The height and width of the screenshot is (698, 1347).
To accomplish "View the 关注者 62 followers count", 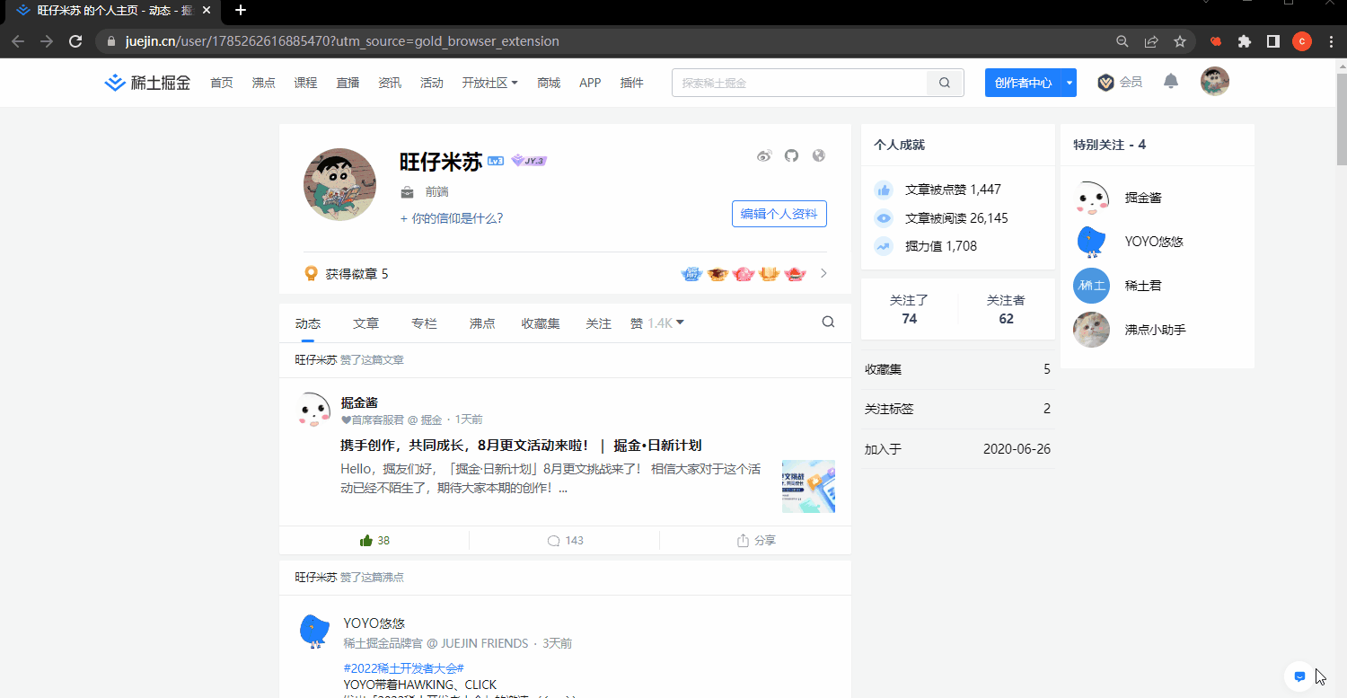I will (1006, 309).
